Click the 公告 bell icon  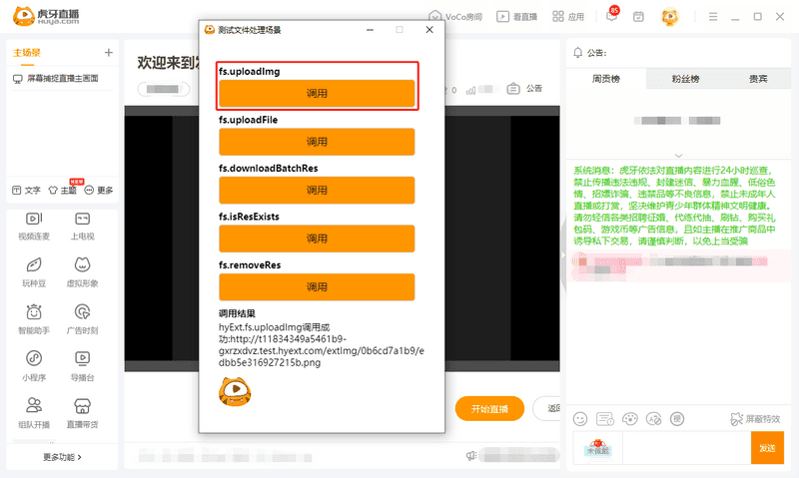coord(578,53)
